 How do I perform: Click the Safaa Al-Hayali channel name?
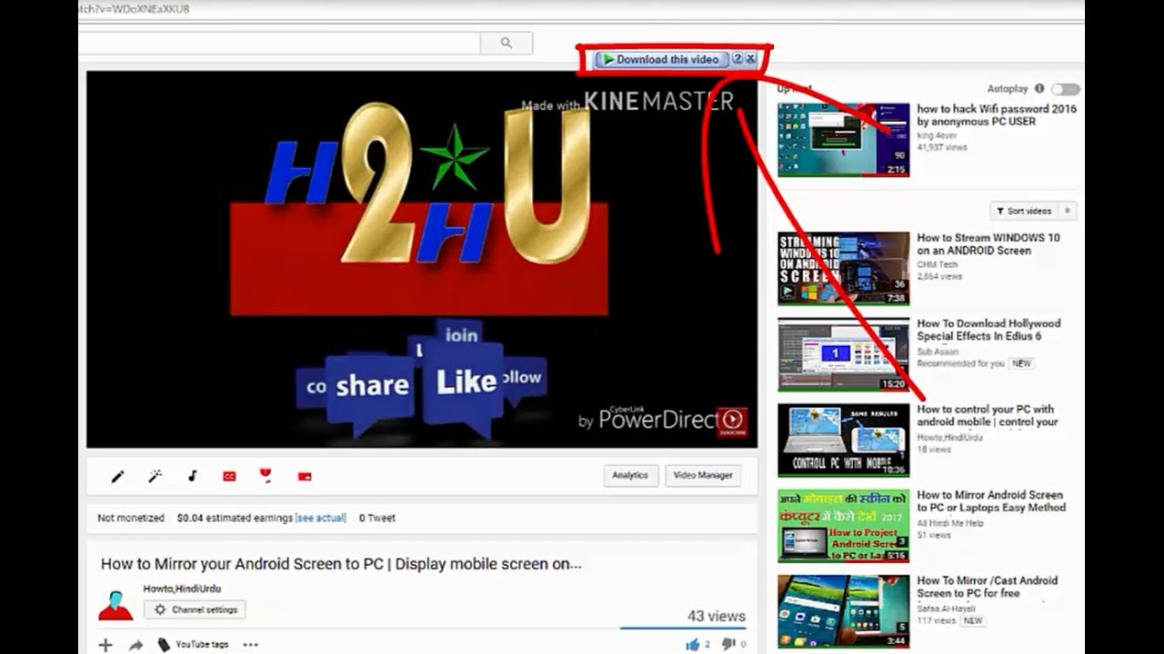pos(945,609)
